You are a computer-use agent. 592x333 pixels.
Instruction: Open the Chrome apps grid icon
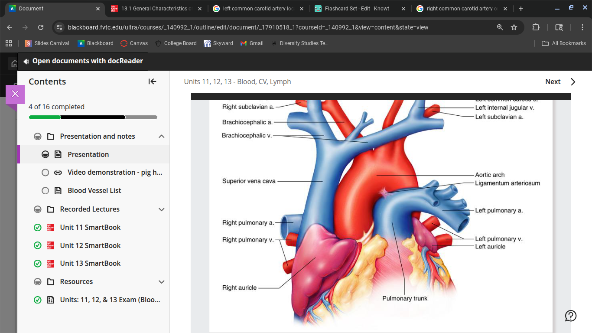pos(9,43)
